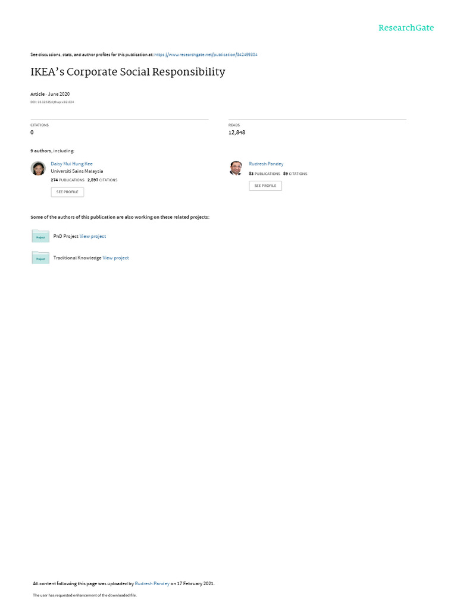Click the PhD Project folder icon
Image resolution: width=457 pixels, height=609 pixels.
tap(40, 236)
